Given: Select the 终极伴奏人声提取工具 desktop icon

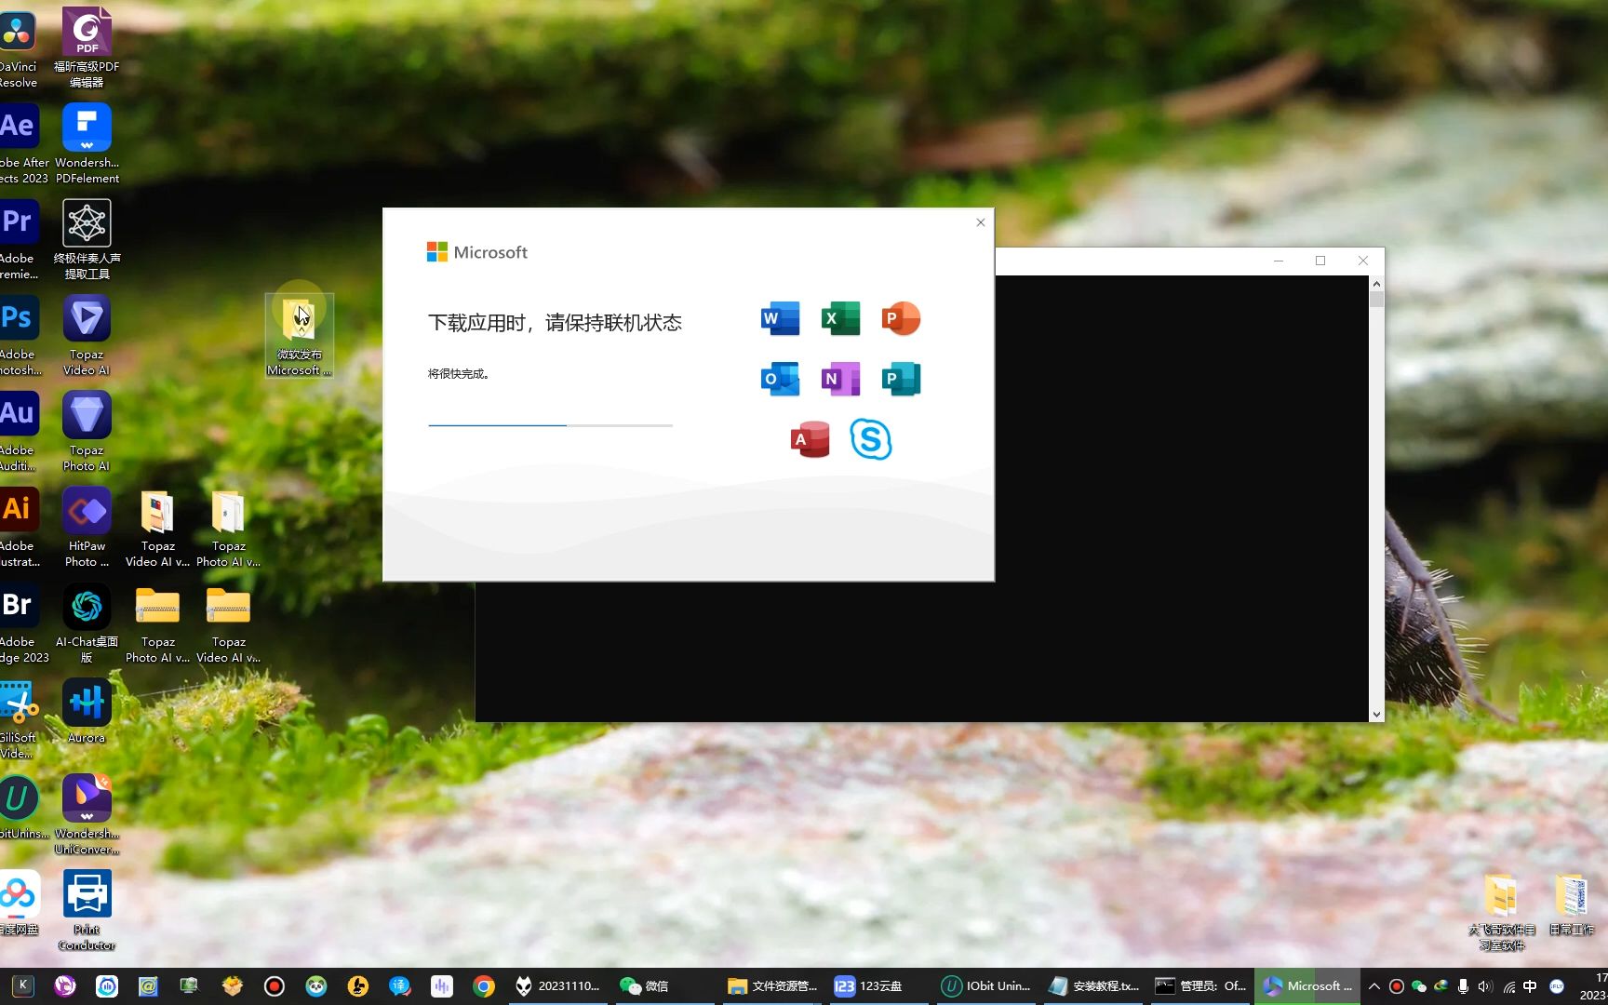Looking at the screenshot, I should tap(87, 239).
